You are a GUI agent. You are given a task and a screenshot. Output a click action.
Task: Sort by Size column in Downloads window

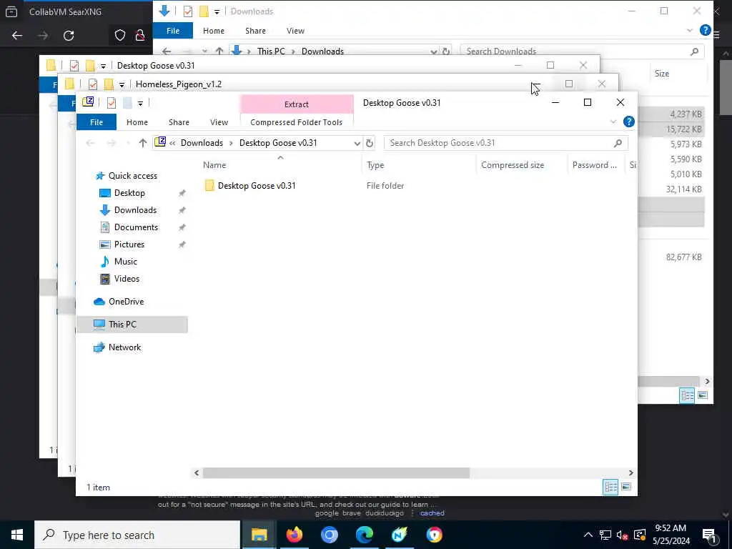[661, 74]
